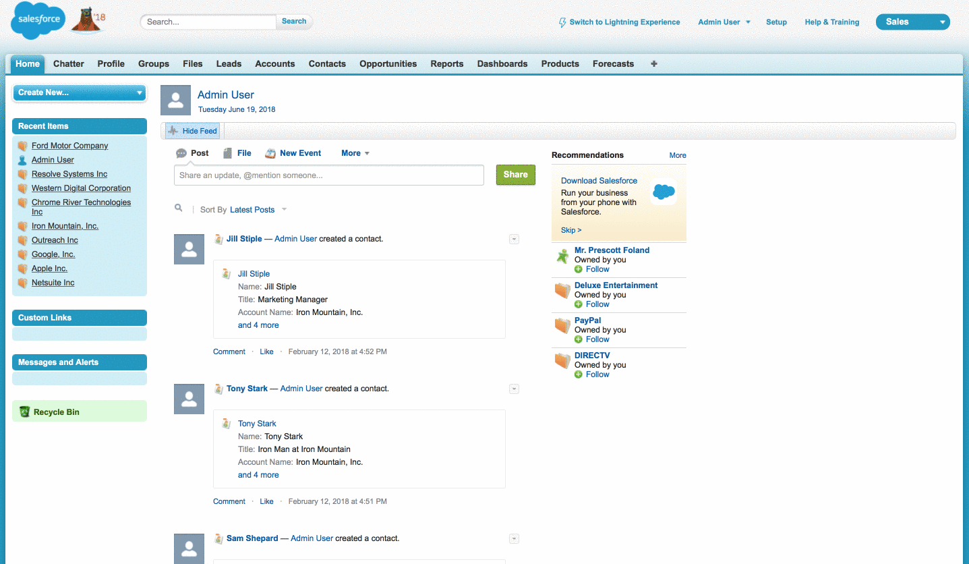The height and width of the screenshot is (564, 969).
Task: Toggle the Hide Feed button
Action: point(193,131)
